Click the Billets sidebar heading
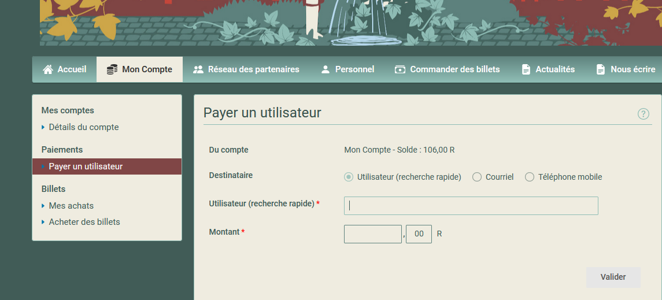This screenshot has width=662, height=300. (x=53, y=189)
